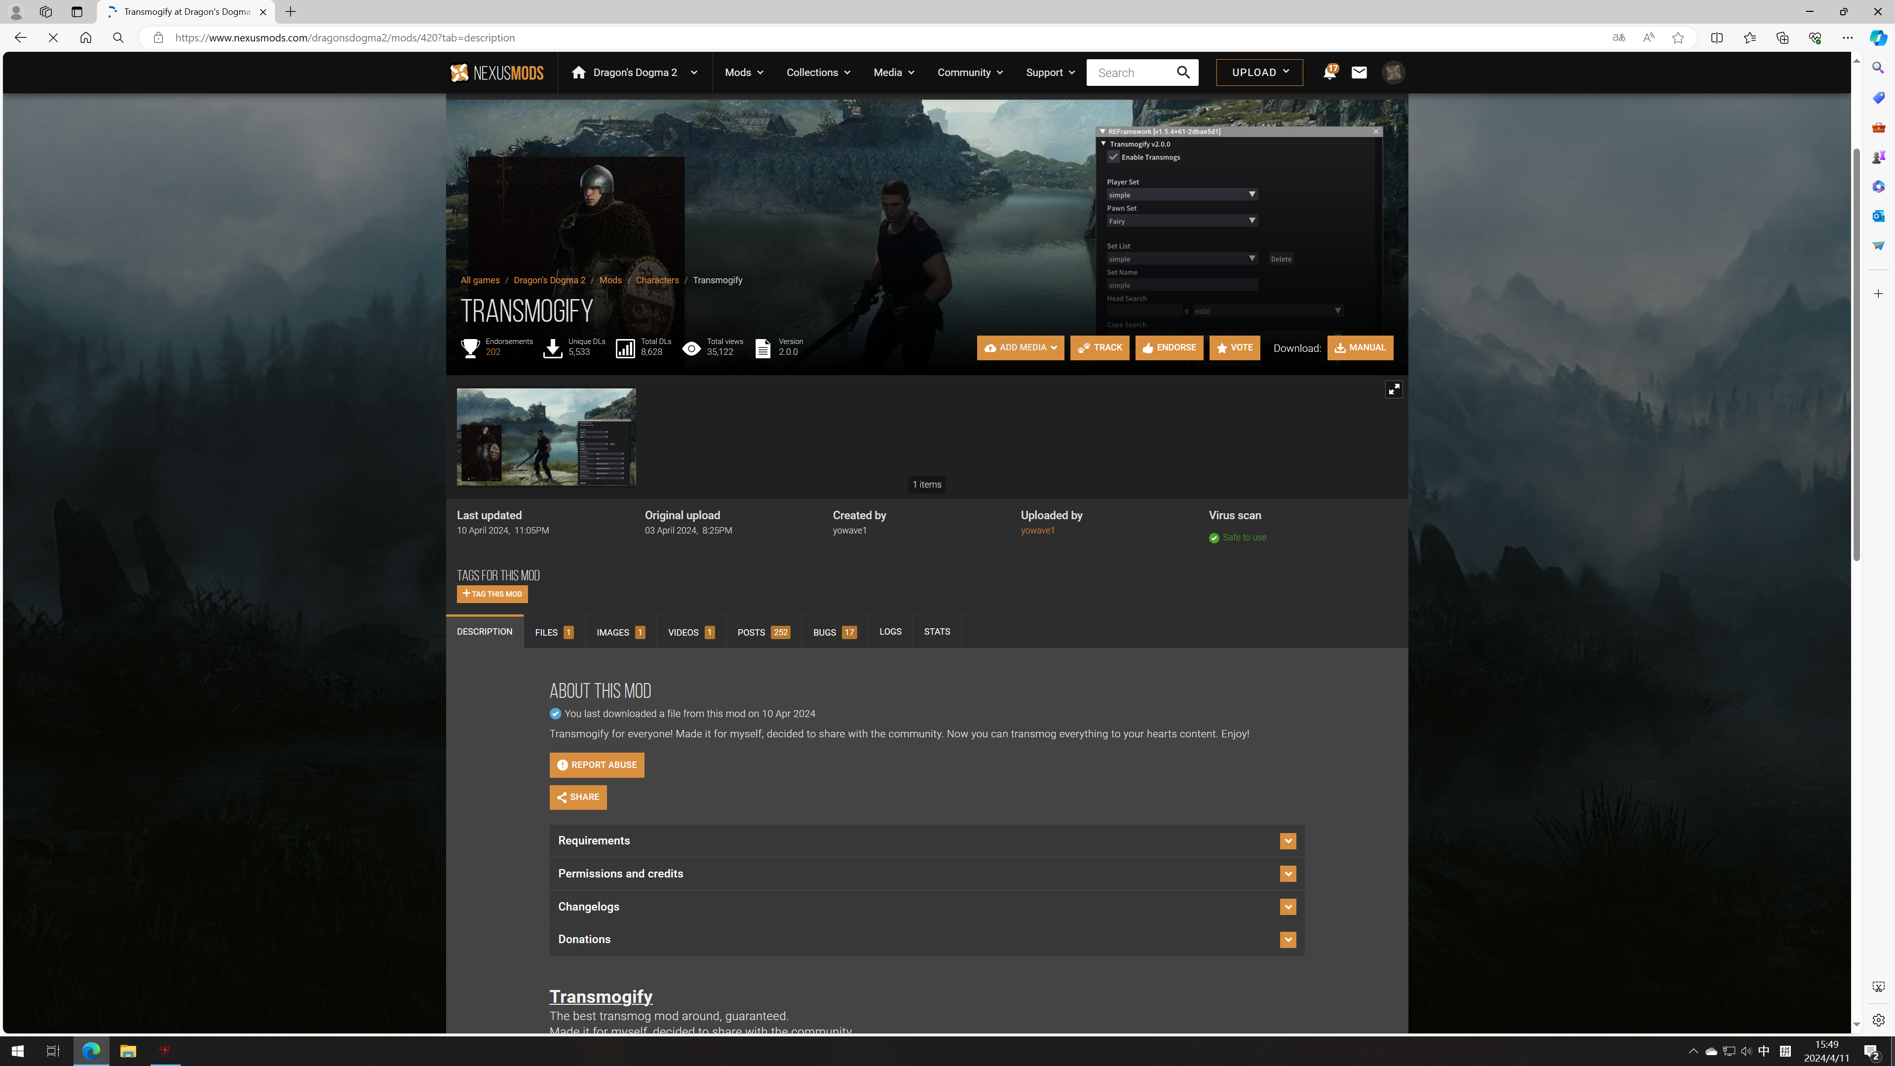This screenshot has height=1066, width=1895.
Task: Open the UPLOAD dropdown
Action: click(x=1259, y=72)
